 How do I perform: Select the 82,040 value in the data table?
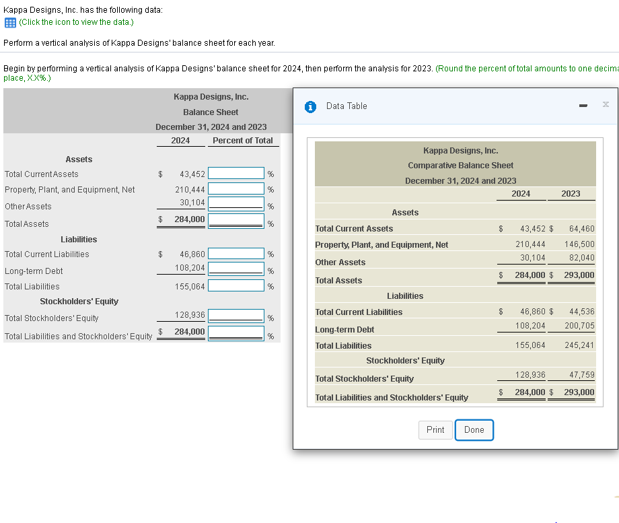pyautogui.click(x=581, y=258)
